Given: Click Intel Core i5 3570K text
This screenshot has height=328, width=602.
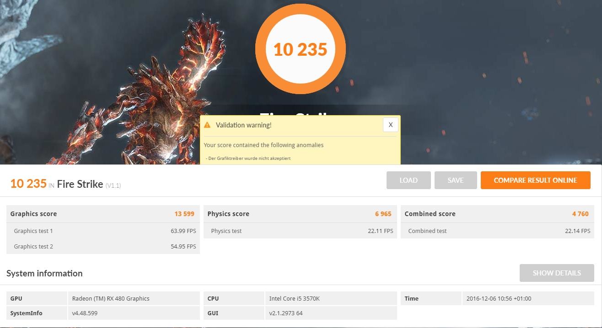Looking at the screenshot, I should [295, 299].
